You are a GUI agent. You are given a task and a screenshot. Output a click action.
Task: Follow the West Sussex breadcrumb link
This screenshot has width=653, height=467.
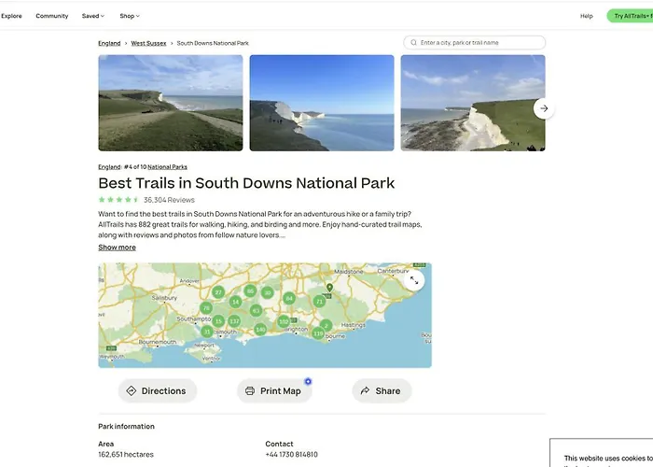click(x=148, y=43)
